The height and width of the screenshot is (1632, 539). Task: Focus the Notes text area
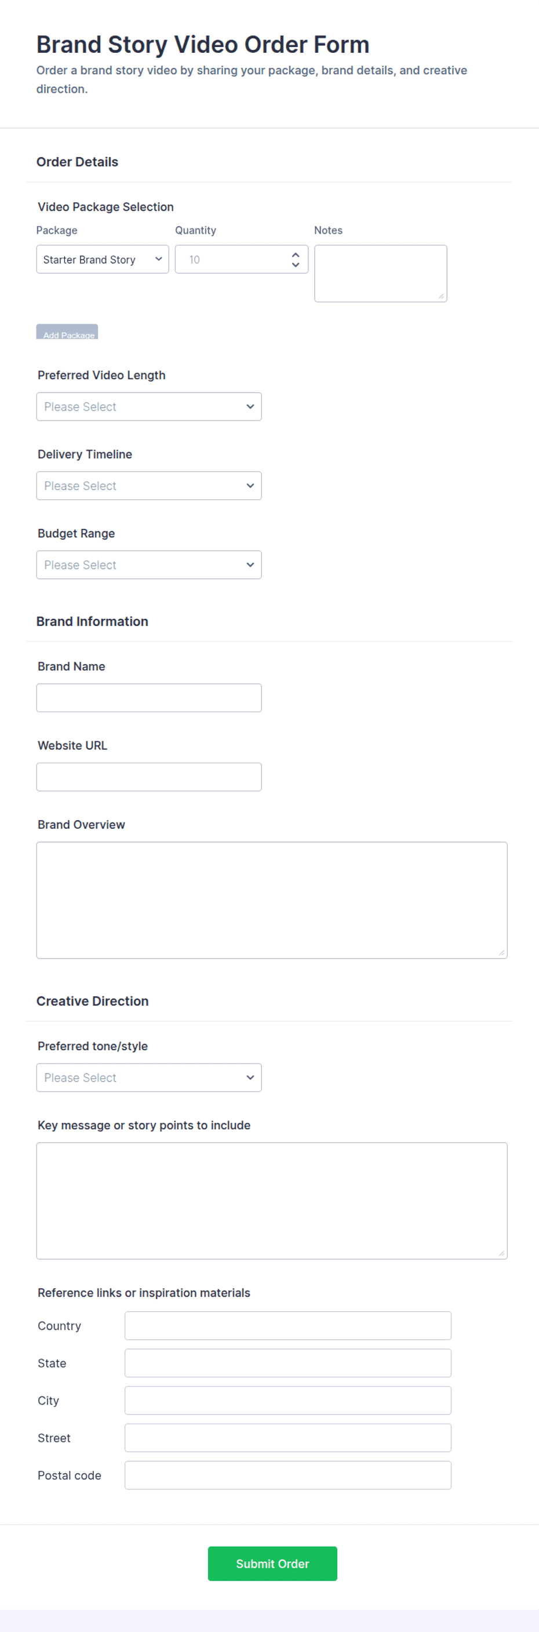pos(381,274)
